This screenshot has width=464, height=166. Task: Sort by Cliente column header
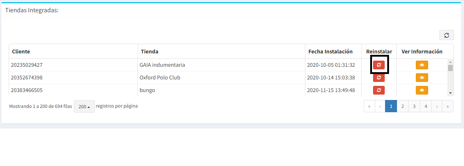[21, 52]
